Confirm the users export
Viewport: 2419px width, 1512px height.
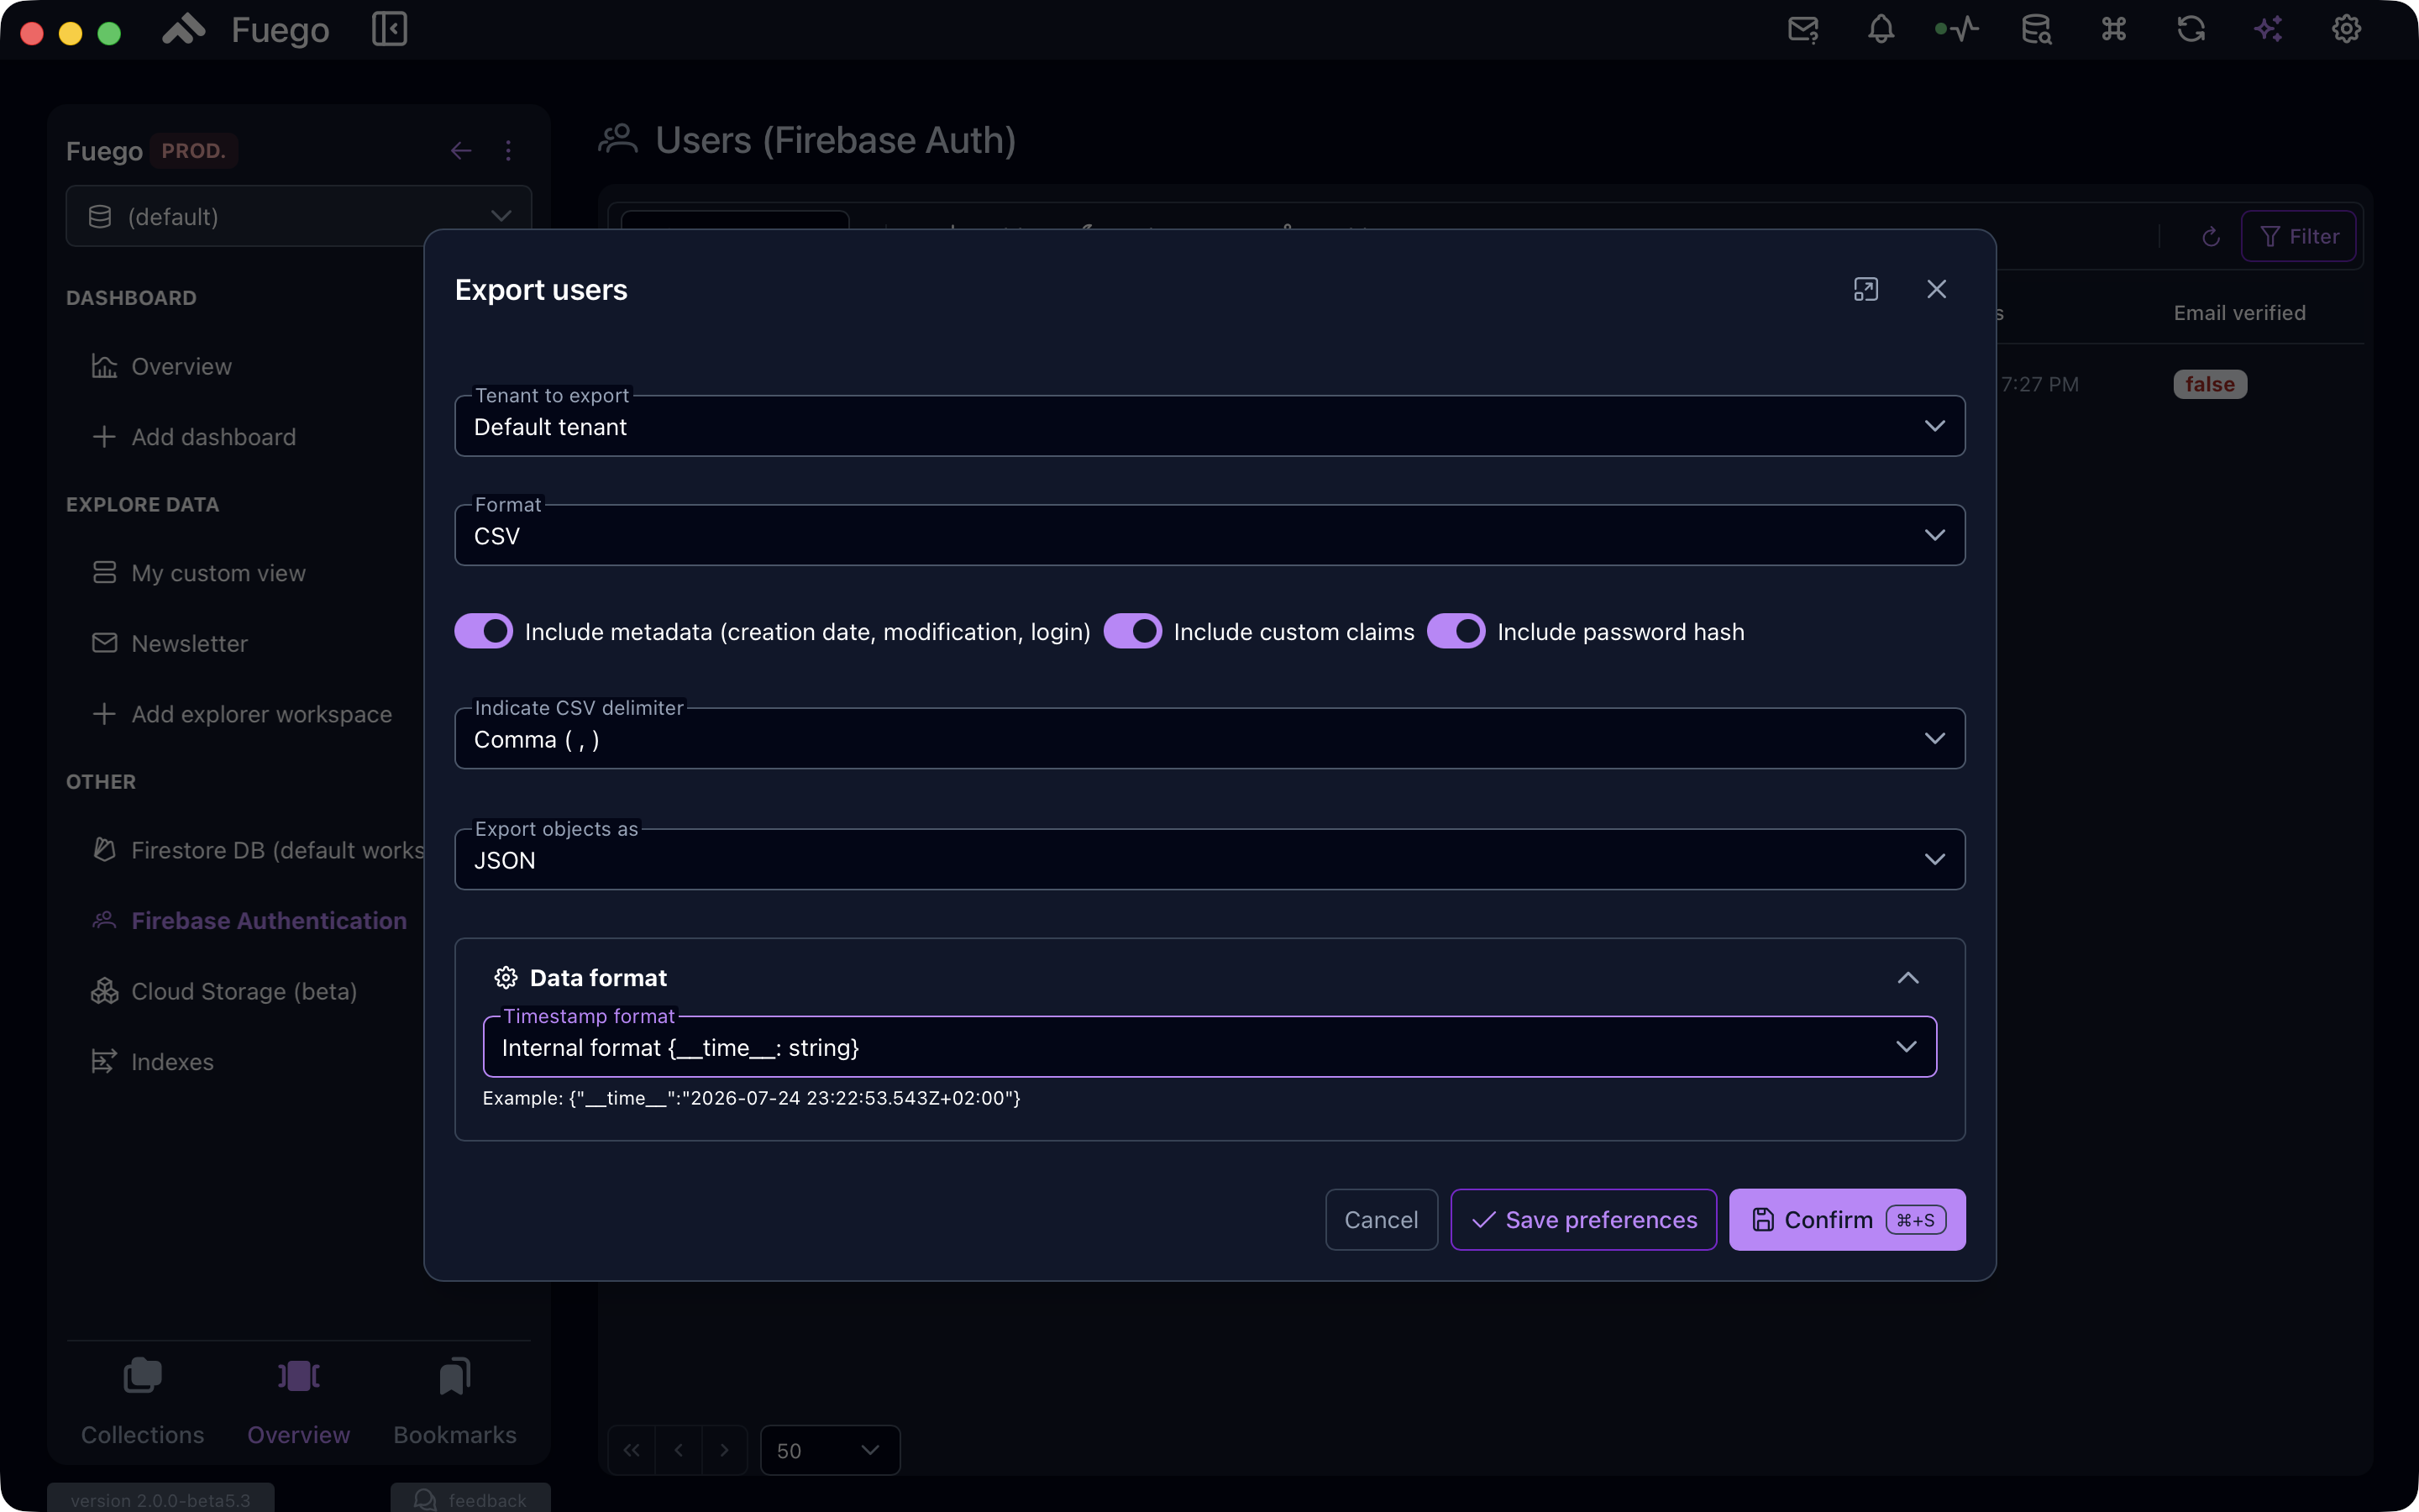1847,1220
